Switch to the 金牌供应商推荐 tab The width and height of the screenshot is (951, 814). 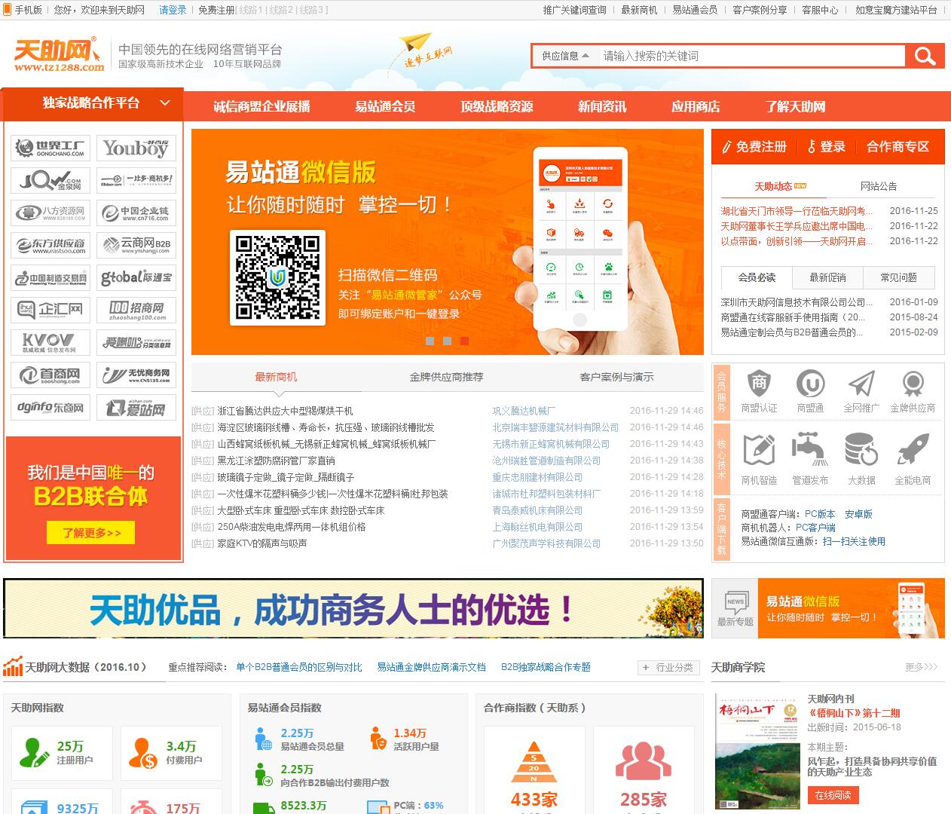tap(446, 377)
